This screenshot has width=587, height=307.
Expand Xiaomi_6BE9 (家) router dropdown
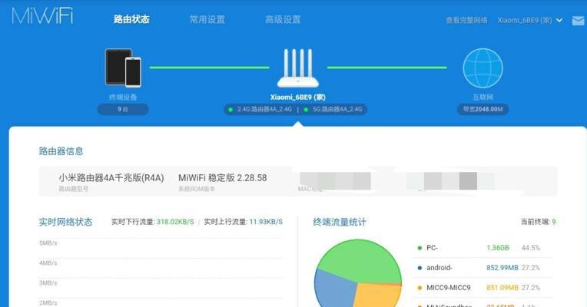[529, 20]
